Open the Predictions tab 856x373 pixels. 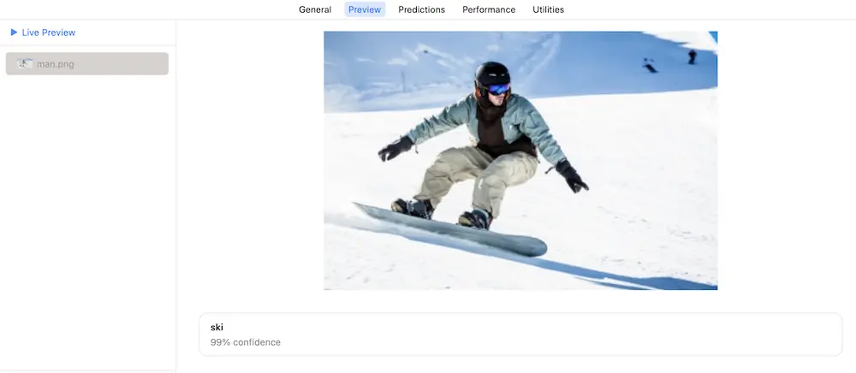(x=421, y=9)
